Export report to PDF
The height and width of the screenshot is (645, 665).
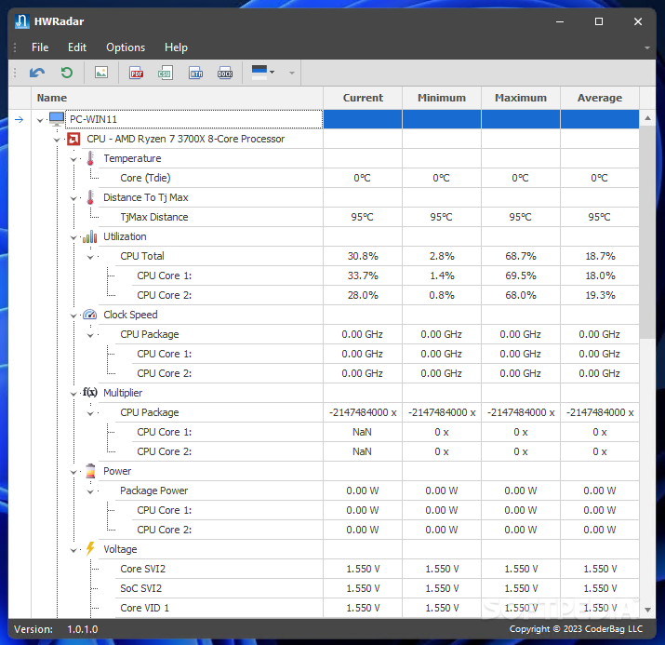136,73
